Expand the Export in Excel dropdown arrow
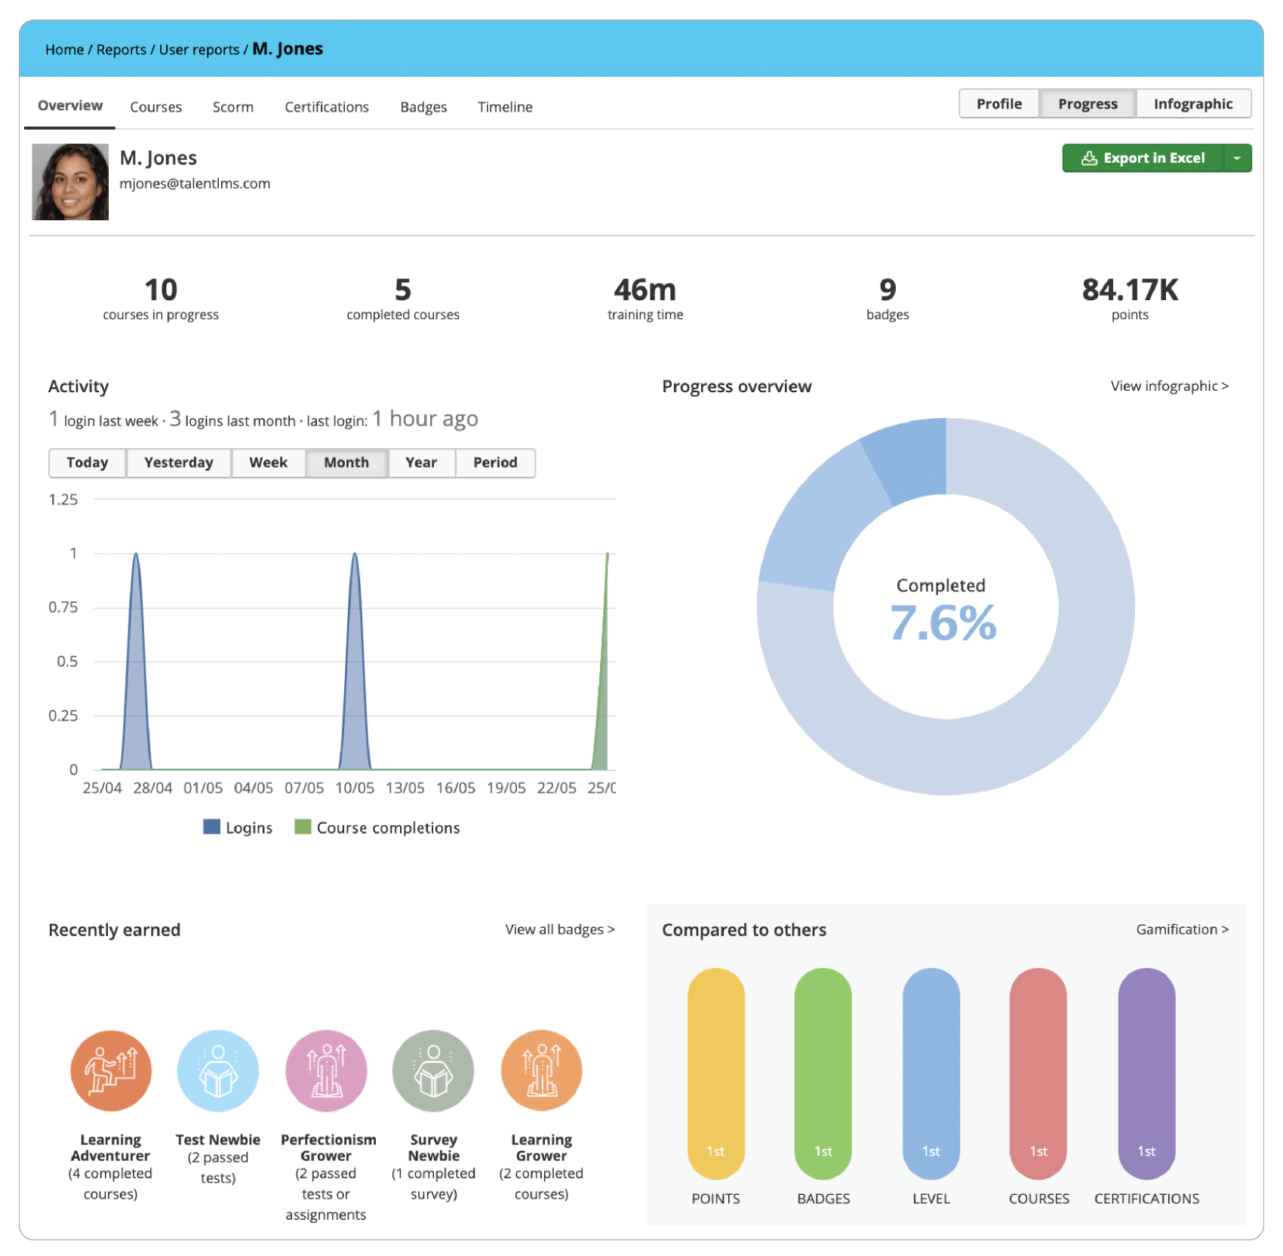Screen dimensions: 1283x1256 coord(1237,158)
